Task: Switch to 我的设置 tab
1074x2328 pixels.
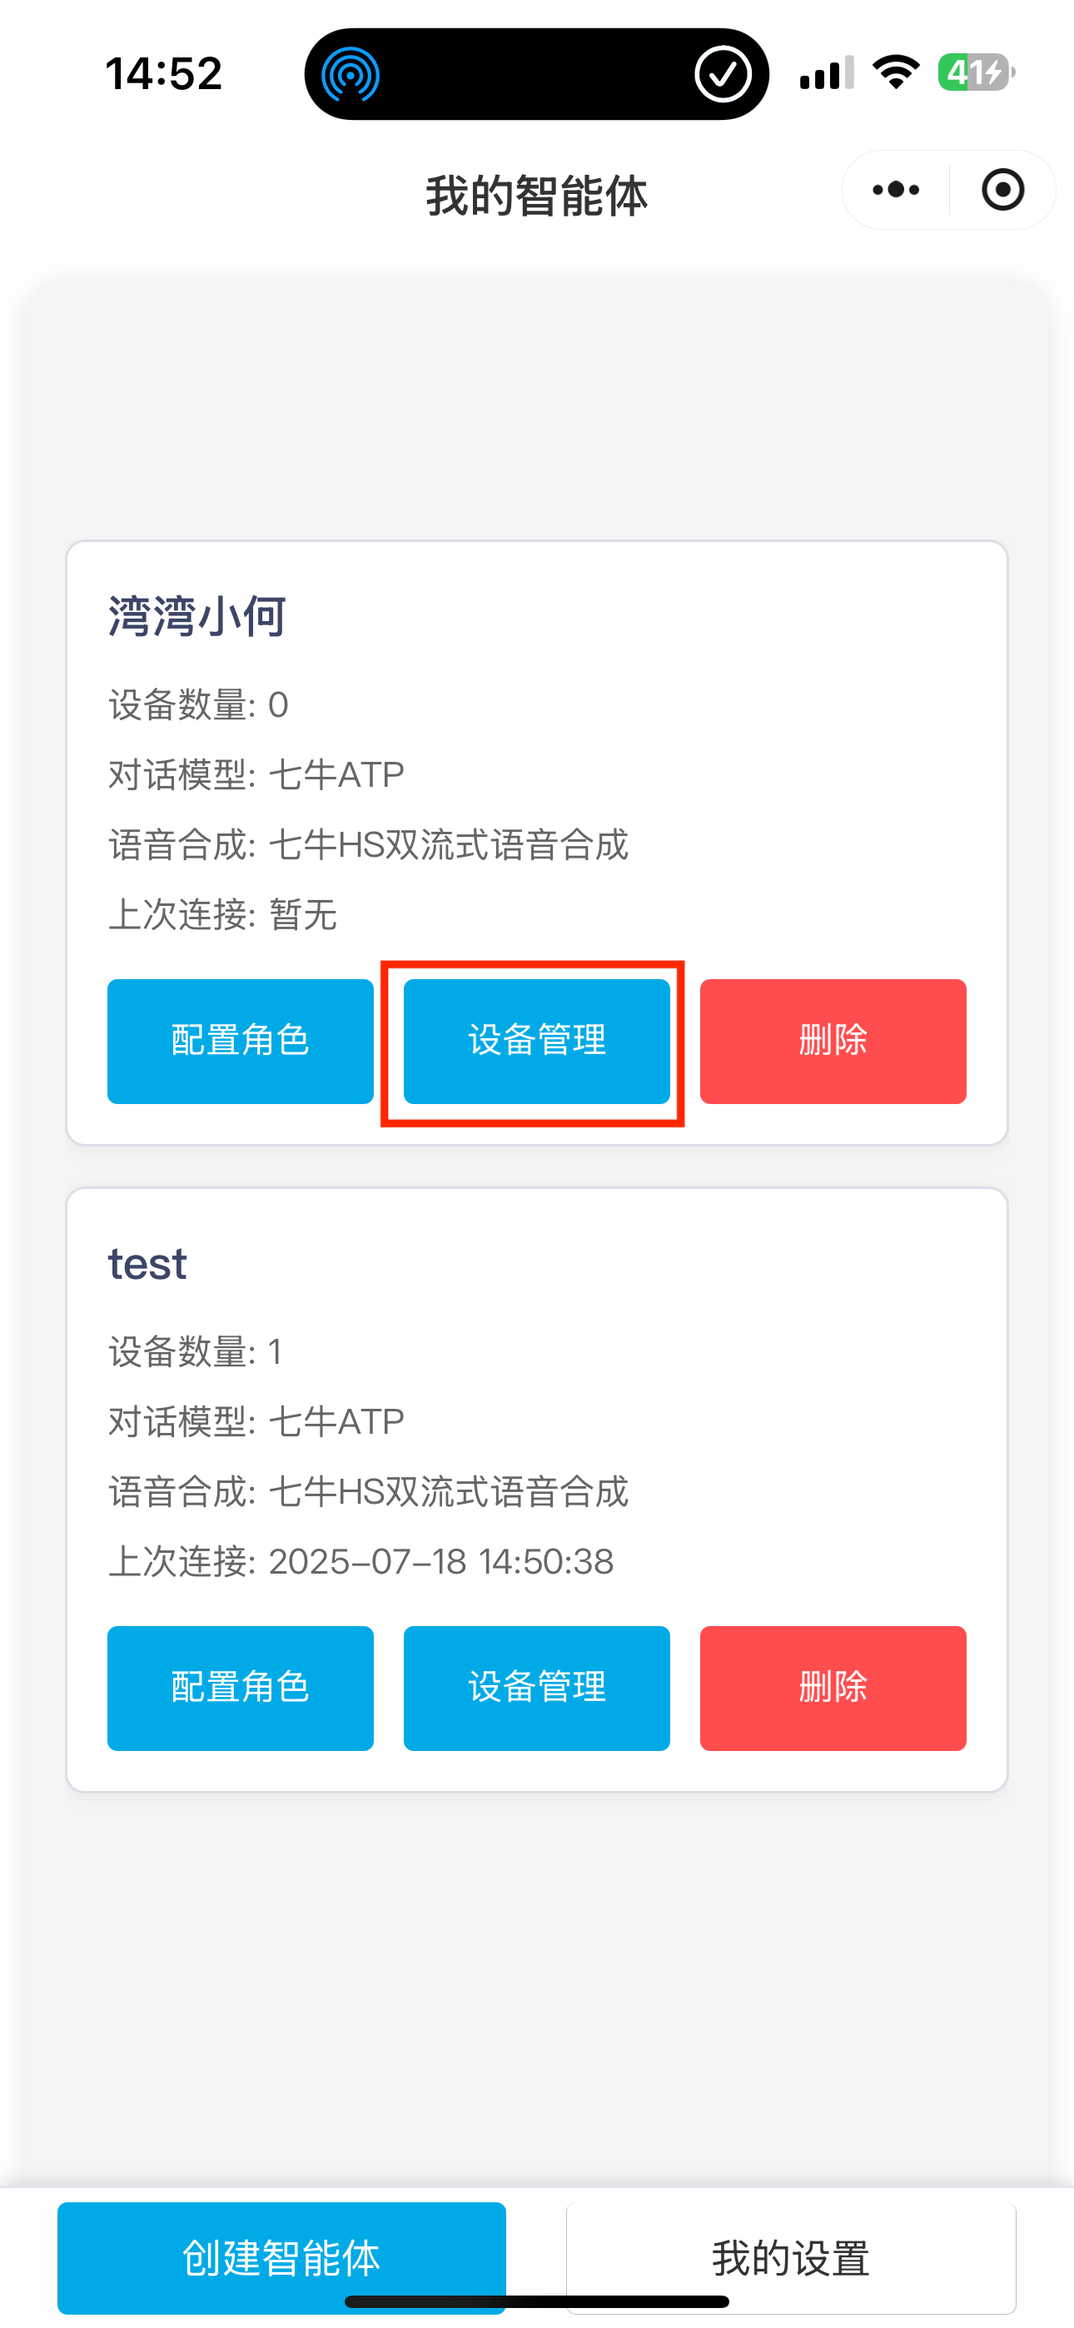Action: click(790, 2256)
